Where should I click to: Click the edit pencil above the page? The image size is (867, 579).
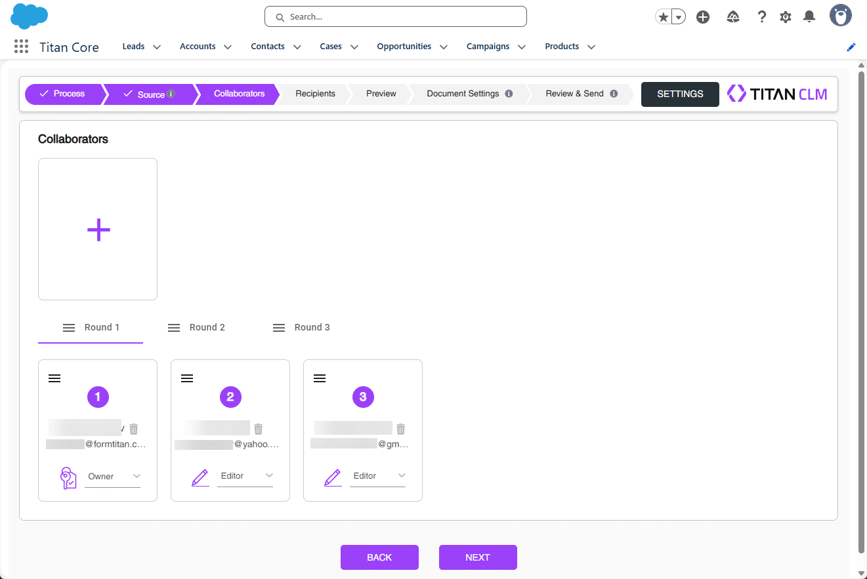[x=851, y=47]
